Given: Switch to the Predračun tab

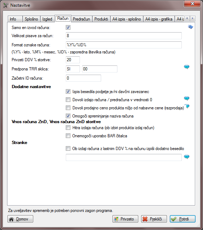Looking at the screenshot, I should pyautogui.click(x=81, y=19).
